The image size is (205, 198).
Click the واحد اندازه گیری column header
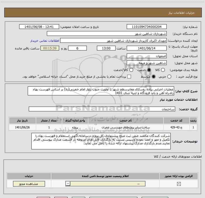tap(75, 120)
